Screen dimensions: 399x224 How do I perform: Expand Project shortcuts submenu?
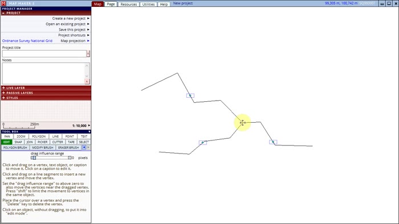pyautogui.click(x=74, y=35)
